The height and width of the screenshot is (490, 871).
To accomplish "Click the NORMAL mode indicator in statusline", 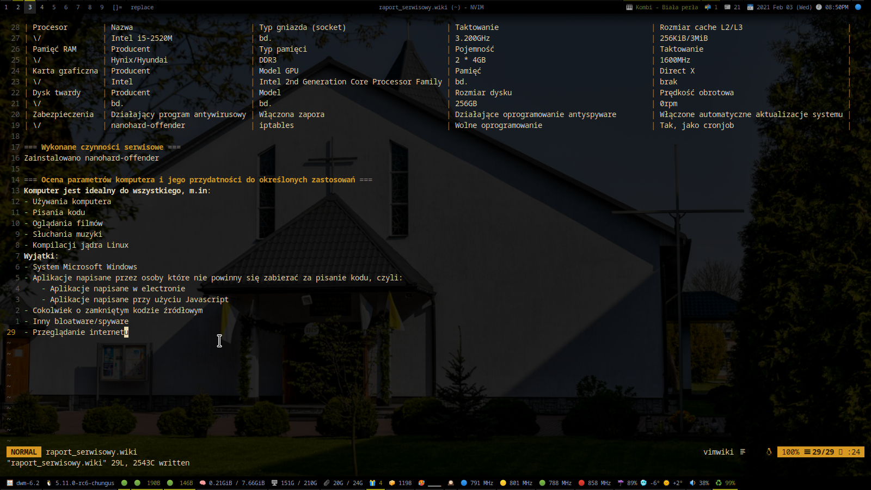I will click(24, 452).
